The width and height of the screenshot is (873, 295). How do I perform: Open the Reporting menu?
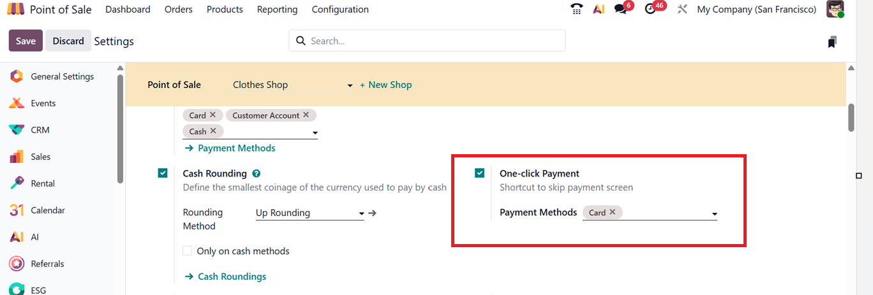coord(277,10)
